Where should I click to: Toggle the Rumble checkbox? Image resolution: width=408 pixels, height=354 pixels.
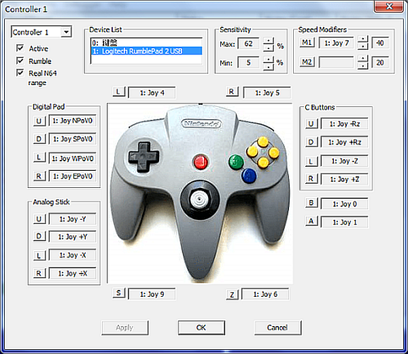(x=20, y=61)
